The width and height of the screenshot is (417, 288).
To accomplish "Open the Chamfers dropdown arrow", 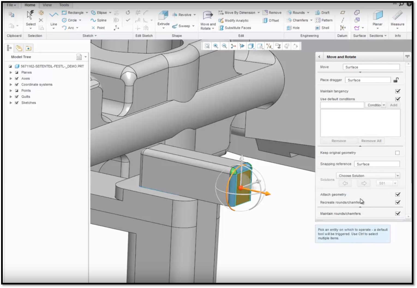I will [x=311, y=20].
